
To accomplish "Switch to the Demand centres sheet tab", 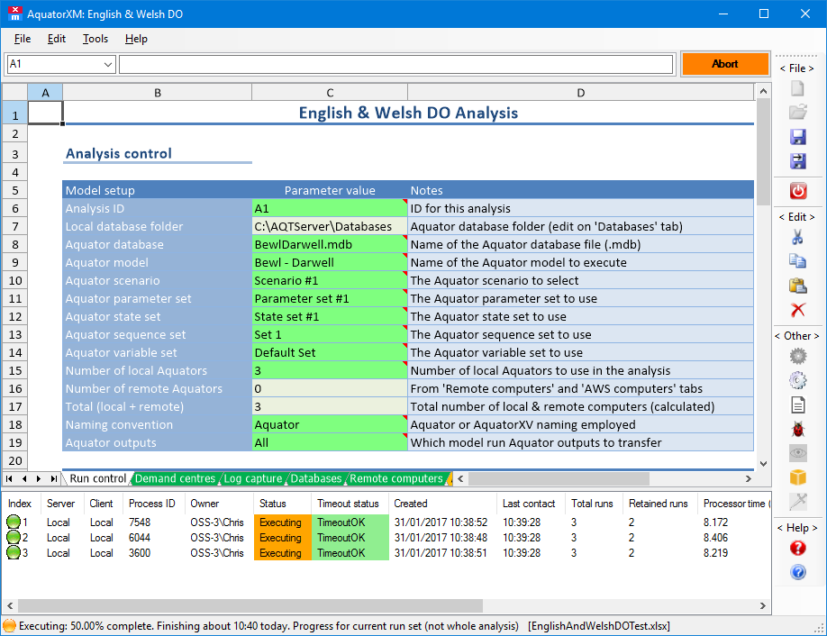I will coord(175,478).
